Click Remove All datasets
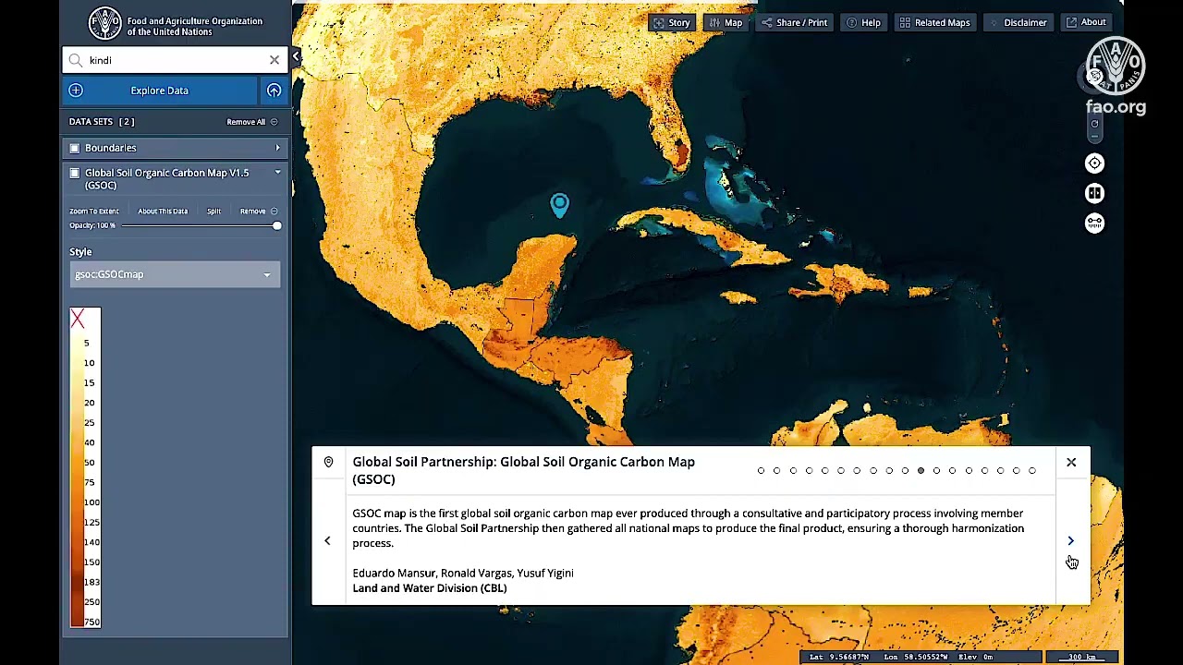 coord(246,122)
